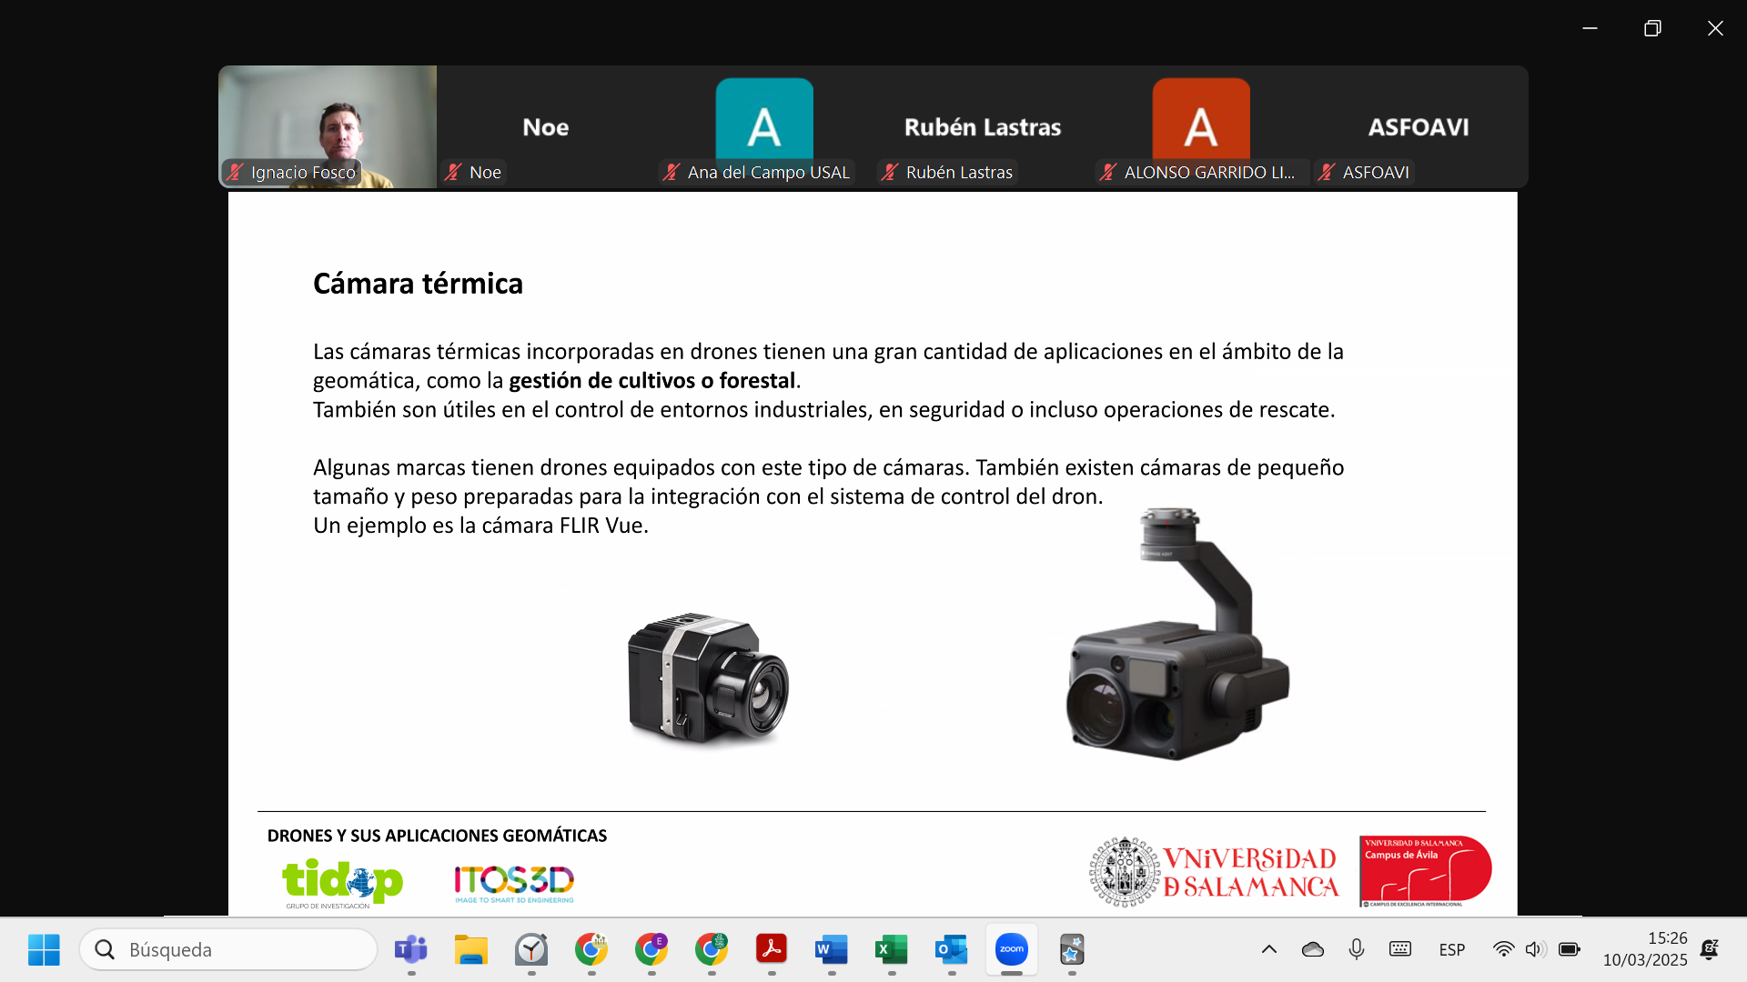Viewport: 1747px width, 982px height.
Task: Switch to Excel on the taskbar
Action: [891, 950]
